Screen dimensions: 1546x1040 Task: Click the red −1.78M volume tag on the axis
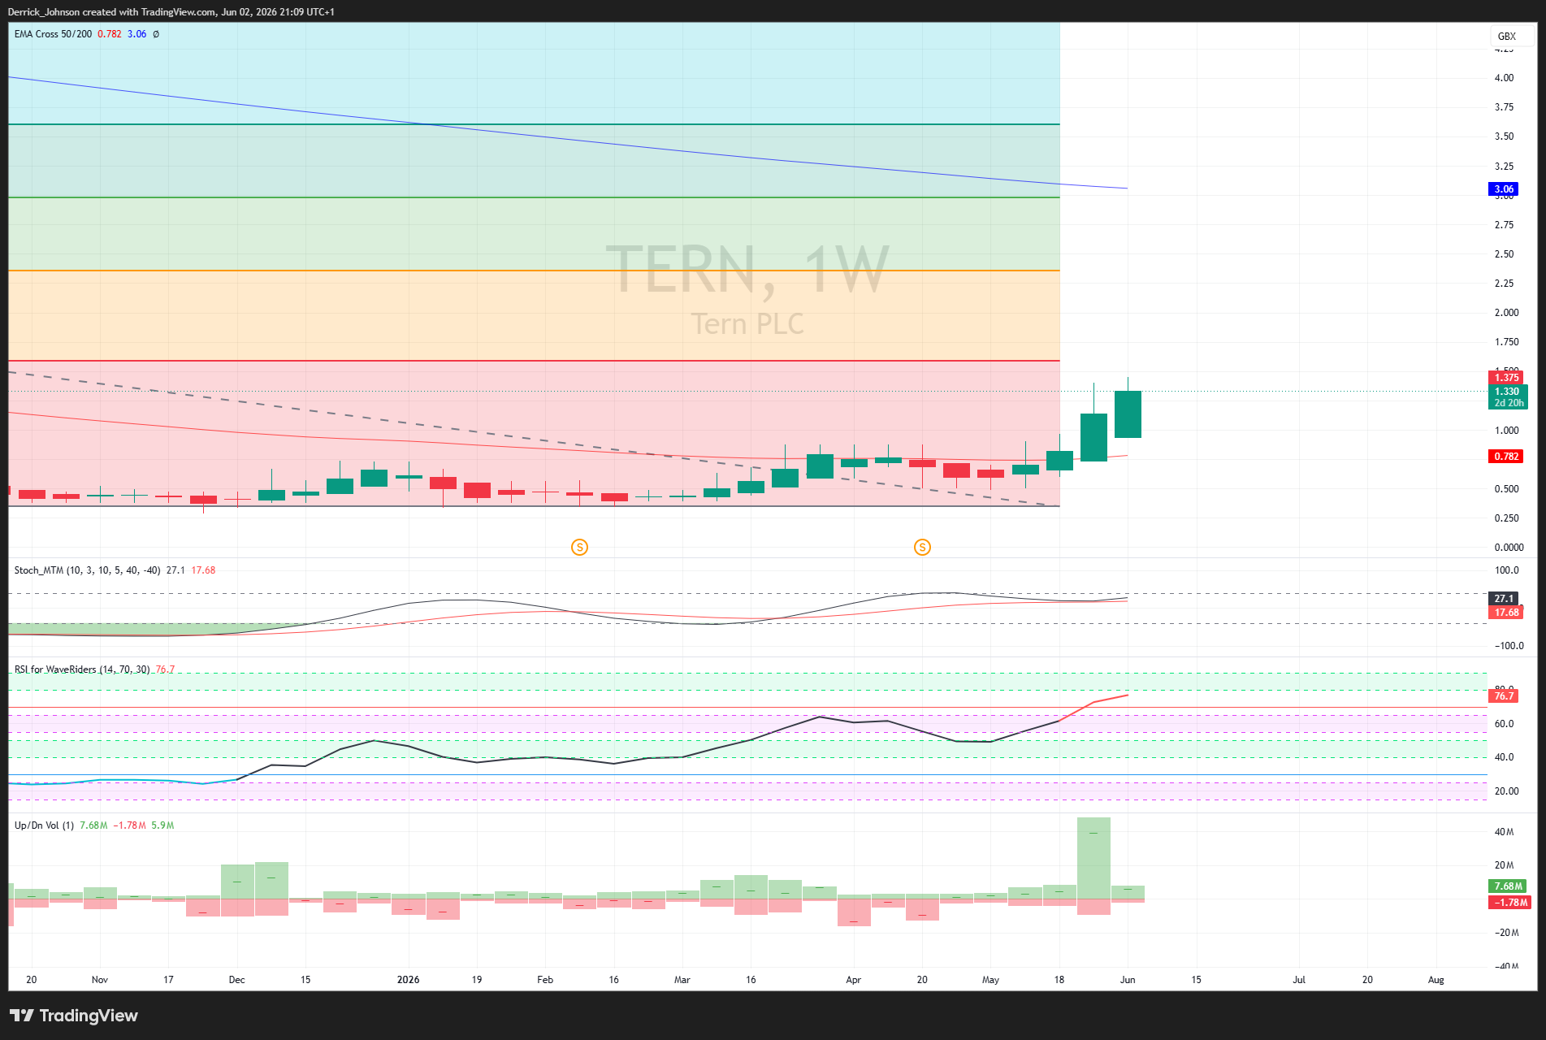(x=1510, y=903)
